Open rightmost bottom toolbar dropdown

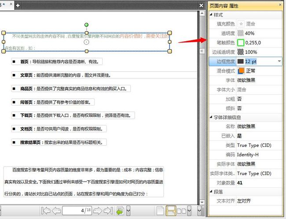coord(199,211)
